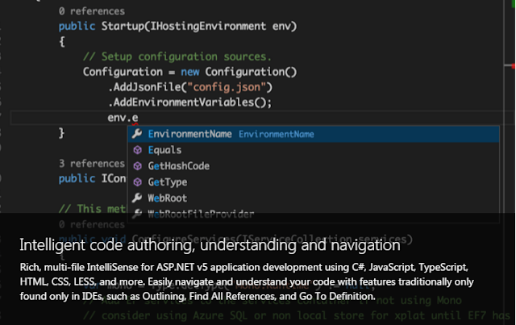This screenshot has height=325, width=516.
Task: Select WebRootFileProvider in the completion list
Action: [x=314, y=214]
